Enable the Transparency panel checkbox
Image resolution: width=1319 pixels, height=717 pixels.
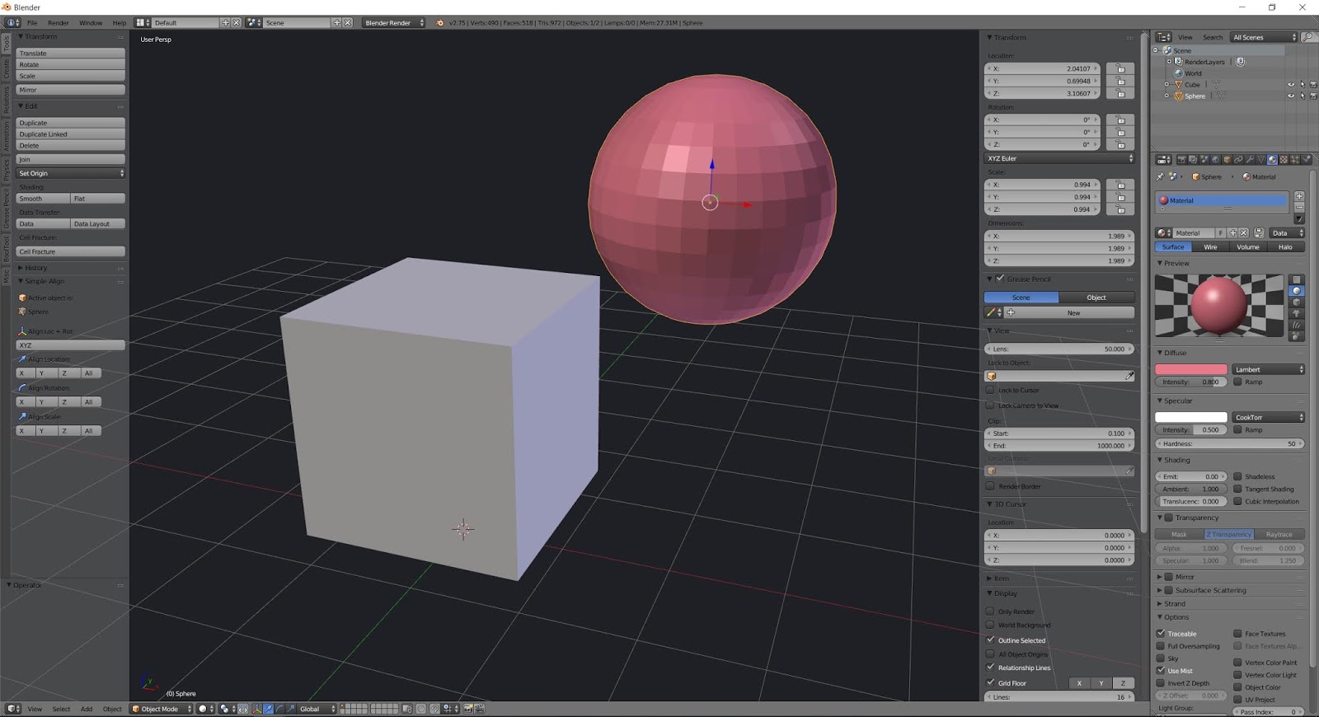[1169, 518]
